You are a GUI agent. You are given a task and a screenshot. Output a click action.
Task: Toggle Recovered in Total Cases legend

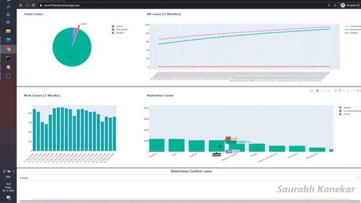click(120, 29)
